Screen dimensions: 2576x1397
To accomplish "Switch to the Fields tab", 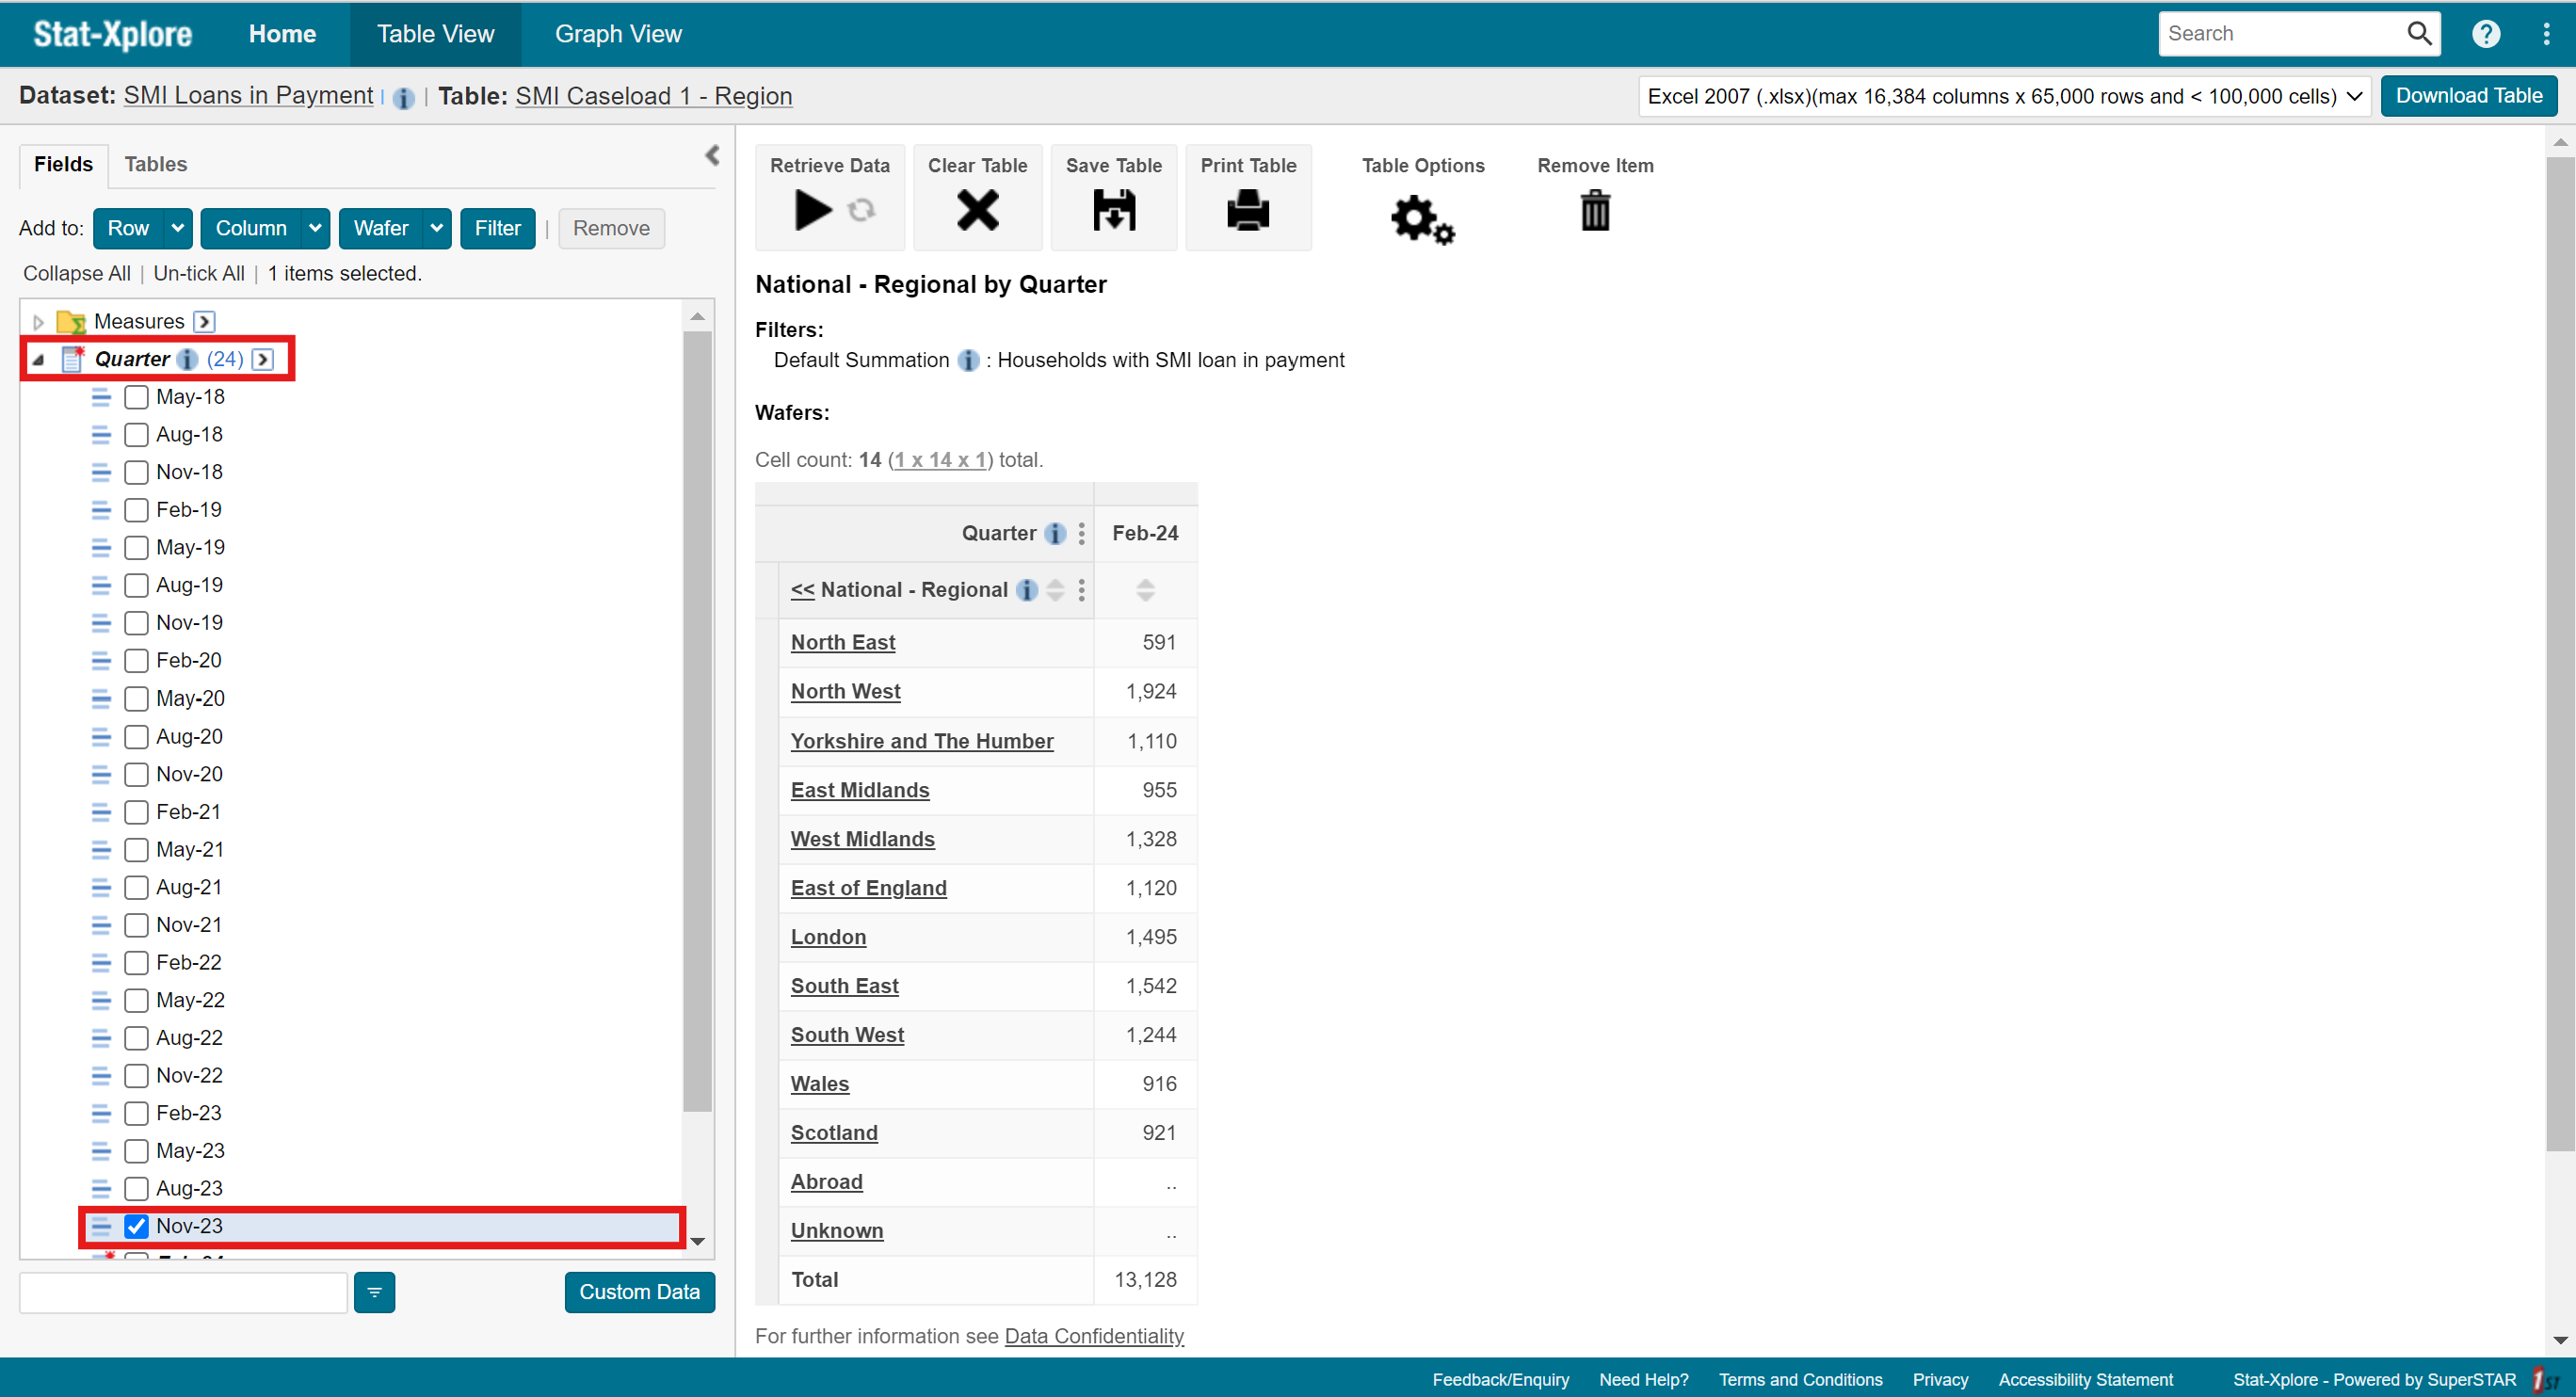I will (63, 164).
